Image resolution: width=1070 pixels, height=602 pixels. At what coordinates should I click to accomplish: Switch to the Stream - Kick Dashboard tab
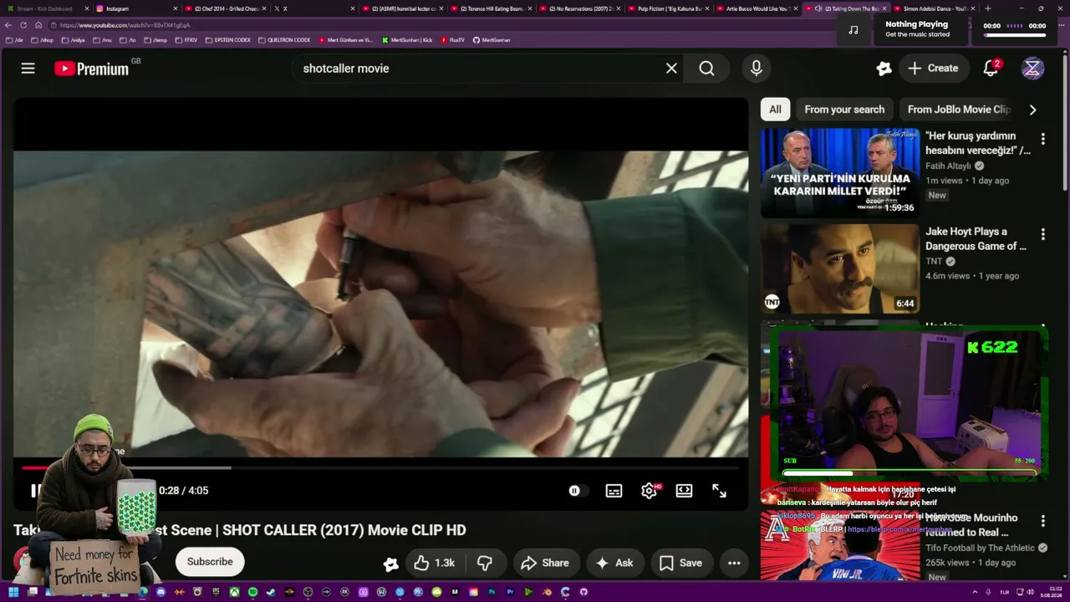[x=47, y=8]
